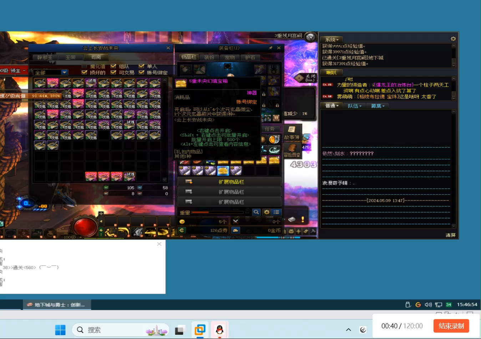Open the 普通 chat channel dropdown
481x339 pixels.
[x=332, y=106]
